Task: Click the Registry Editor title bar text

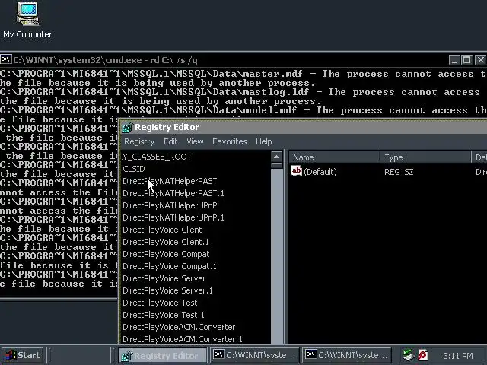Action: point(167,127)
